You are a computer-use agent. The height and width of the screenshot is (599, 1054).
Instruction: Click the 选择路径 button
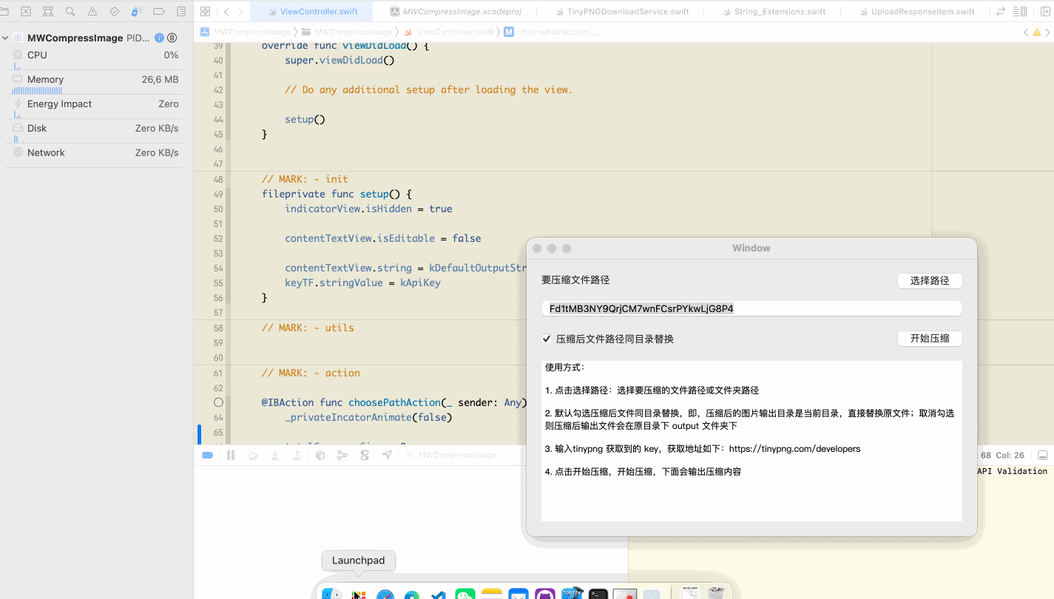(929, 281)
